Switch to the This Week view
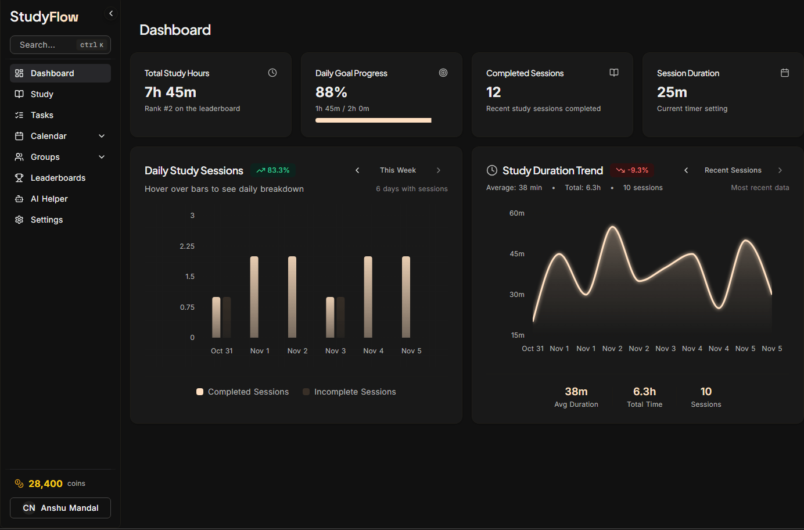The width and height of the screenshot is (804, 530). (x=397, y=170)
